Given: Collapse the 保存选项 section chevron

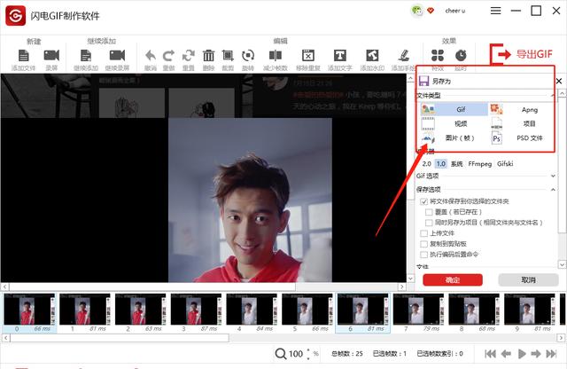Looking at the screenshot, I should [x=553, y=190].
